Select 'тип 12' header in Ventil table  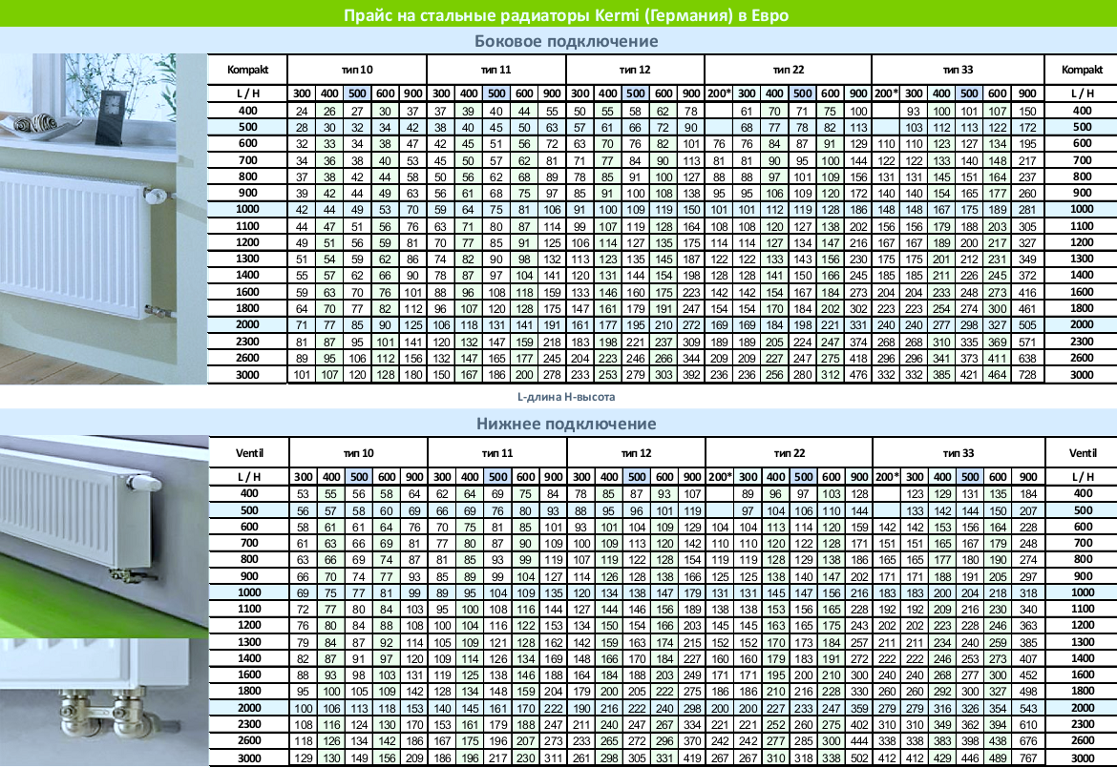pos(636,453)
